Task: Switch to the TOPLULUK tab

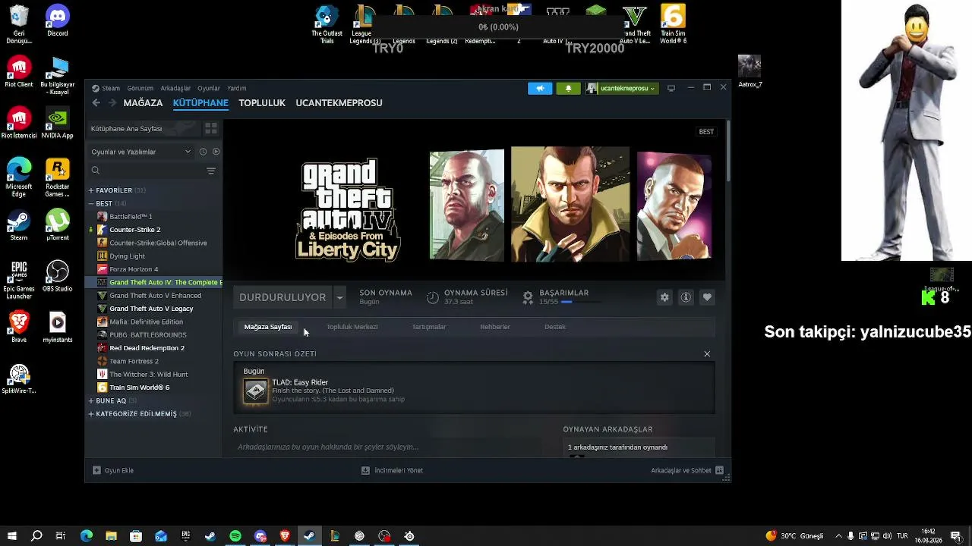Action: point(262,102)
